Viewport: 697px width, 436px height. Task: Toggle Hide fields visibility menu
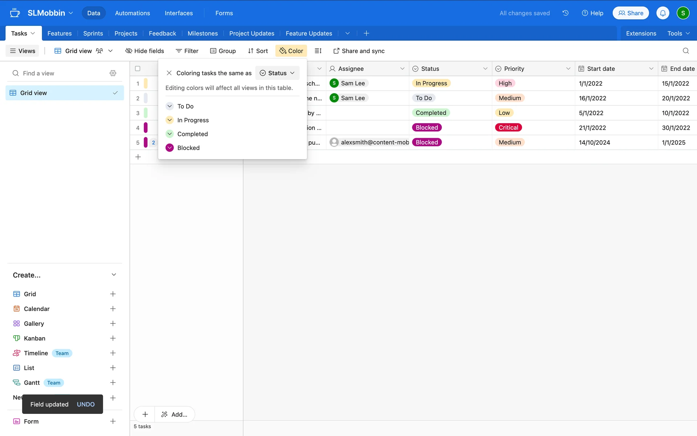click(x=144, y=51)
